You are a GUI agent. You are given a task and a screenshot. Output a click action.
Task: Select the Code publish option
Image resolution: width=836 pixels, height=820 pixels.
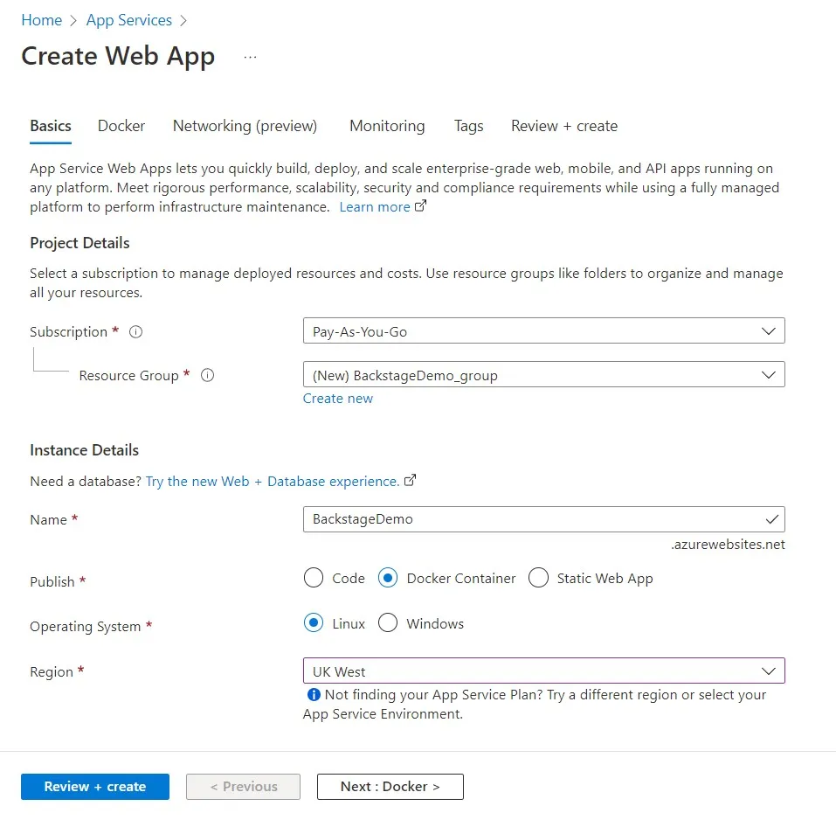click(x=314, y=578)
